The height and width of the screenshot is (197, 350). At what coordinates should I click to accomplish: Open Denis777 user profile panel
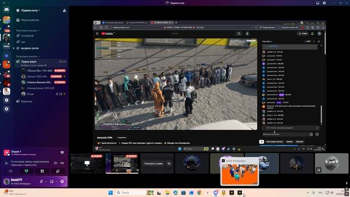[20, 181]
